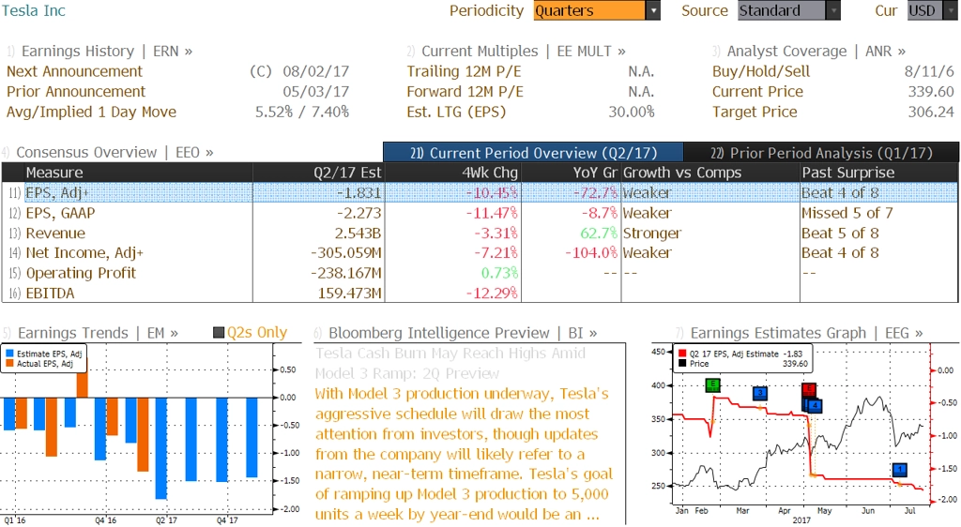Click Missed 5 of 7 past surprise

[847, 213]
